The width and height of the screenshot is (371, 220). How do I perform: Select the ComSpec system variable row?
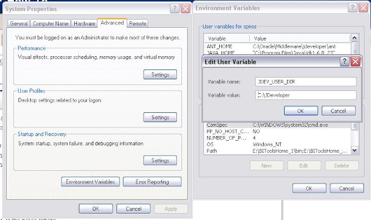point(277,125)
